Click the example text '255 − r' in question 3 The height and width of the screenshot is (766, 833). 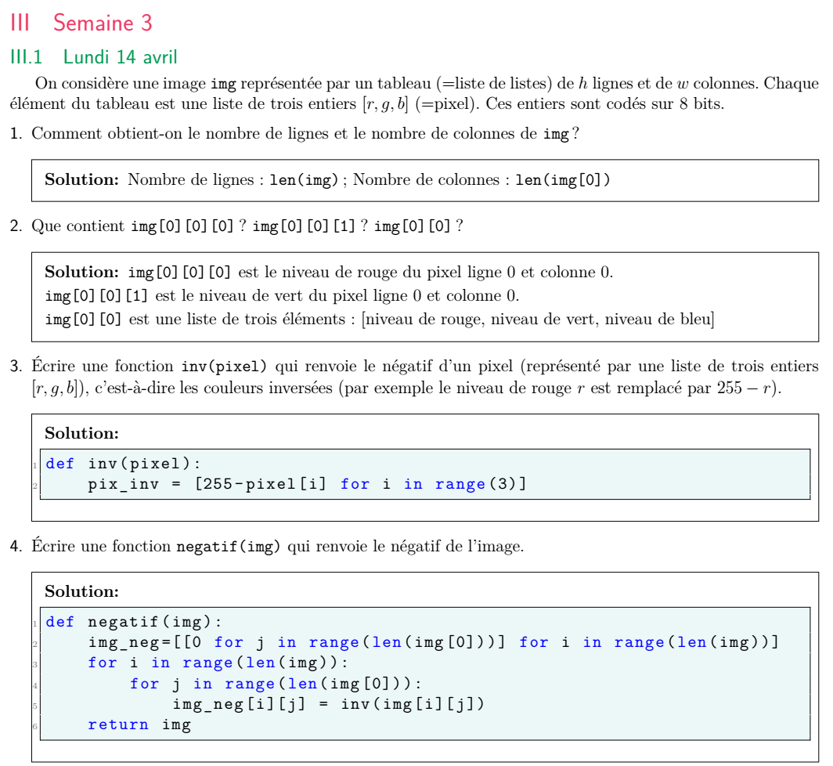(744, 388)
